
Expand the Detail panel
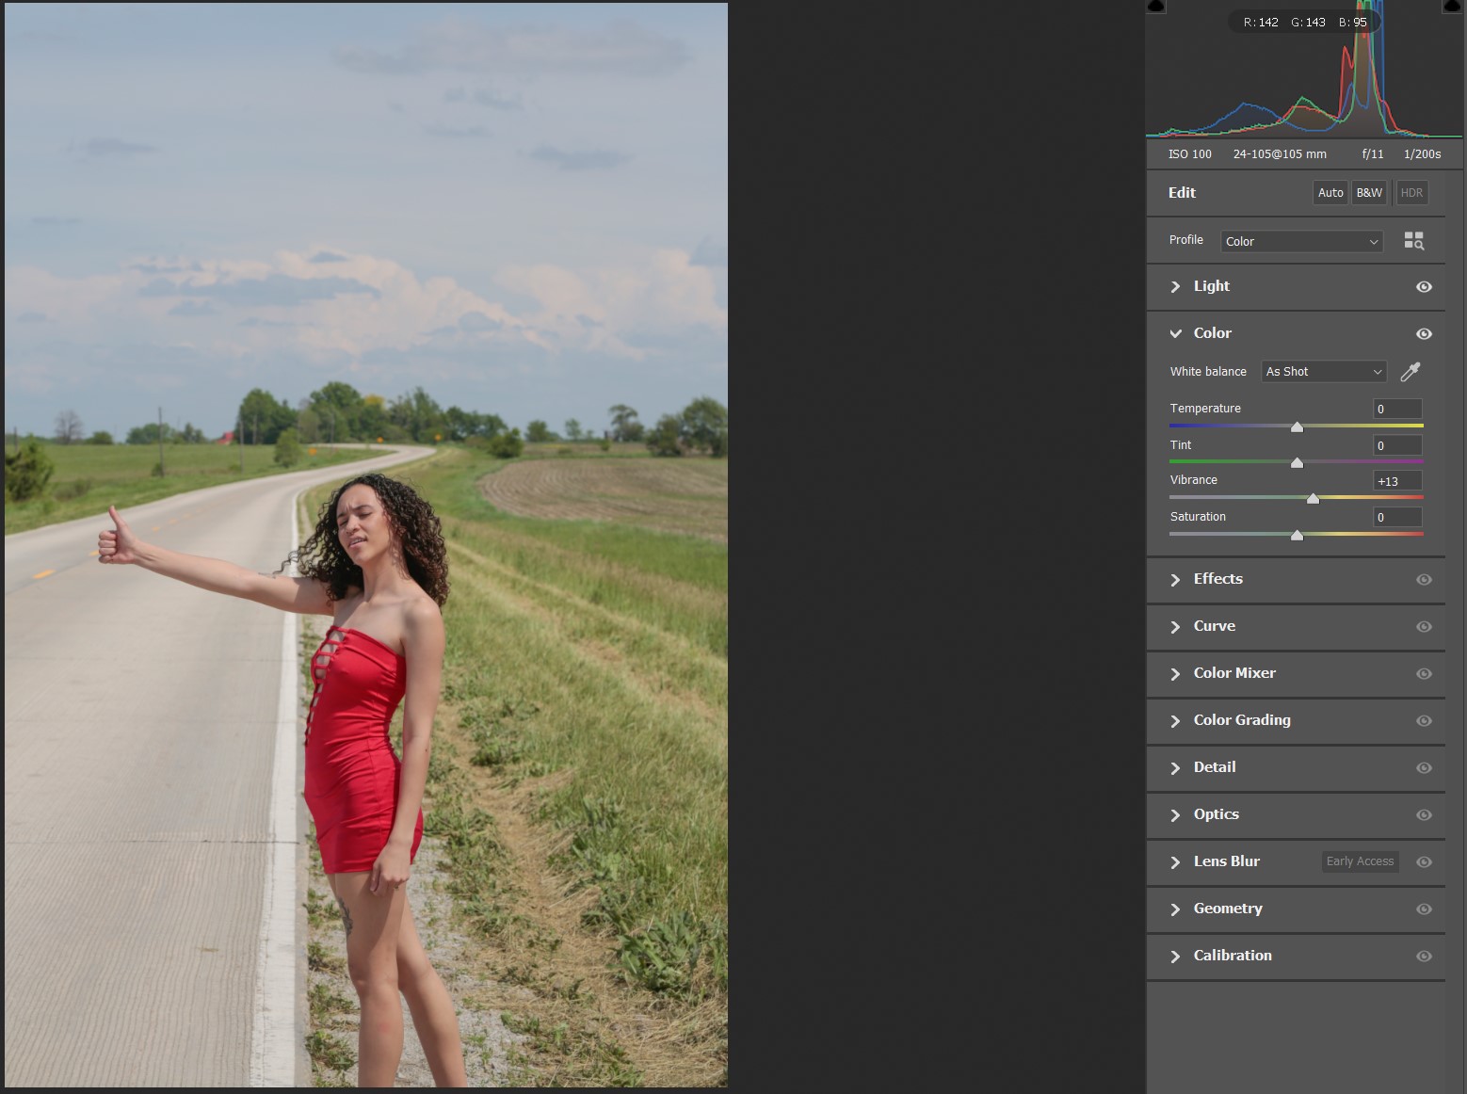click(1175, 768)
